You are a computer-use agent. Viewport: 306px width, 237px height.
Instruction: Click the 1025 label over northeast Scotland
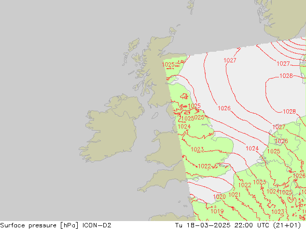(x=168, y=64)
